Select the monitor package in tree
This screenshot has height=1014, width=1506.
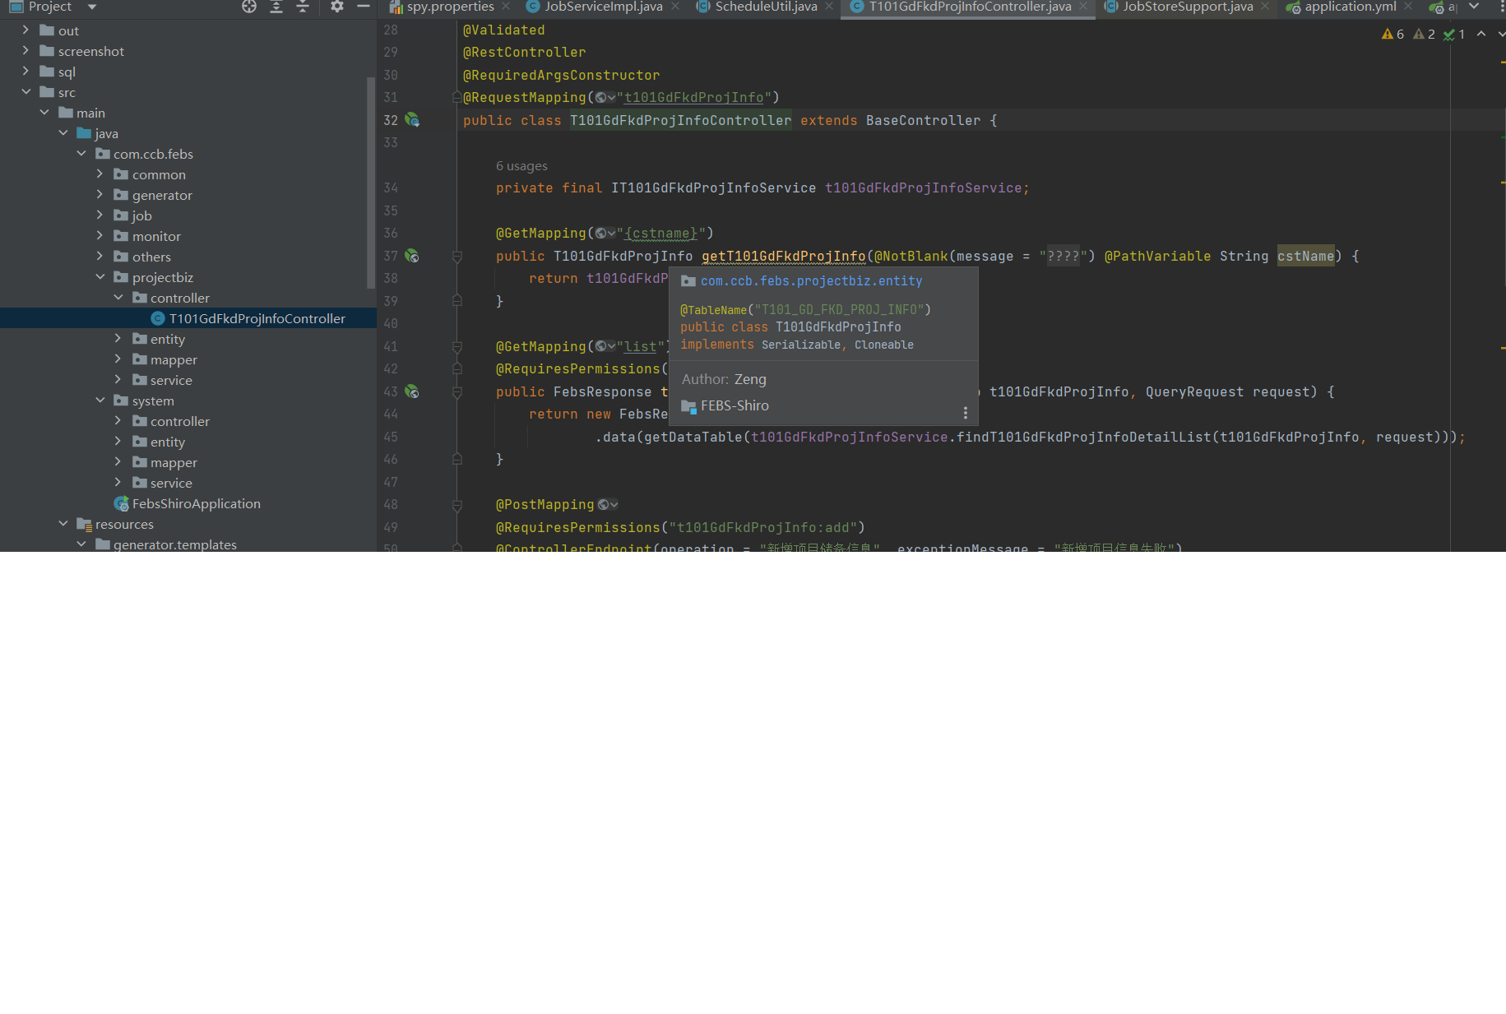pyautogui.click(x=156, y=236)
